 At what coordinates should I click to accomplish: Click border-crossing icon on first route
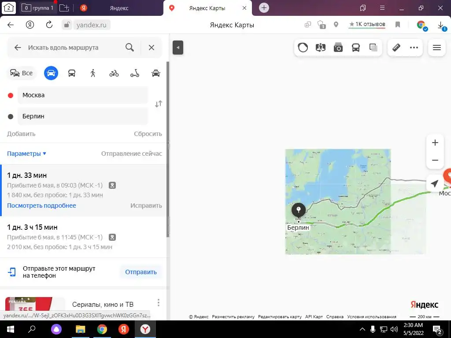click(112, 185)
